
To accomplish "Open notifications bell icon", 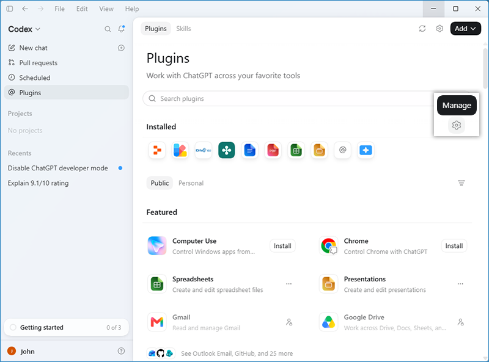I will (x=121, y=29).
